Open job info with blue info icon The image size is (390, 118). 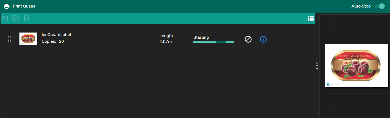coord(263,39)
